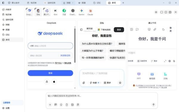Open the 记忆 tab in the top tab bar
This screenshot has height=112, width=179.
(x=97, y=3)
